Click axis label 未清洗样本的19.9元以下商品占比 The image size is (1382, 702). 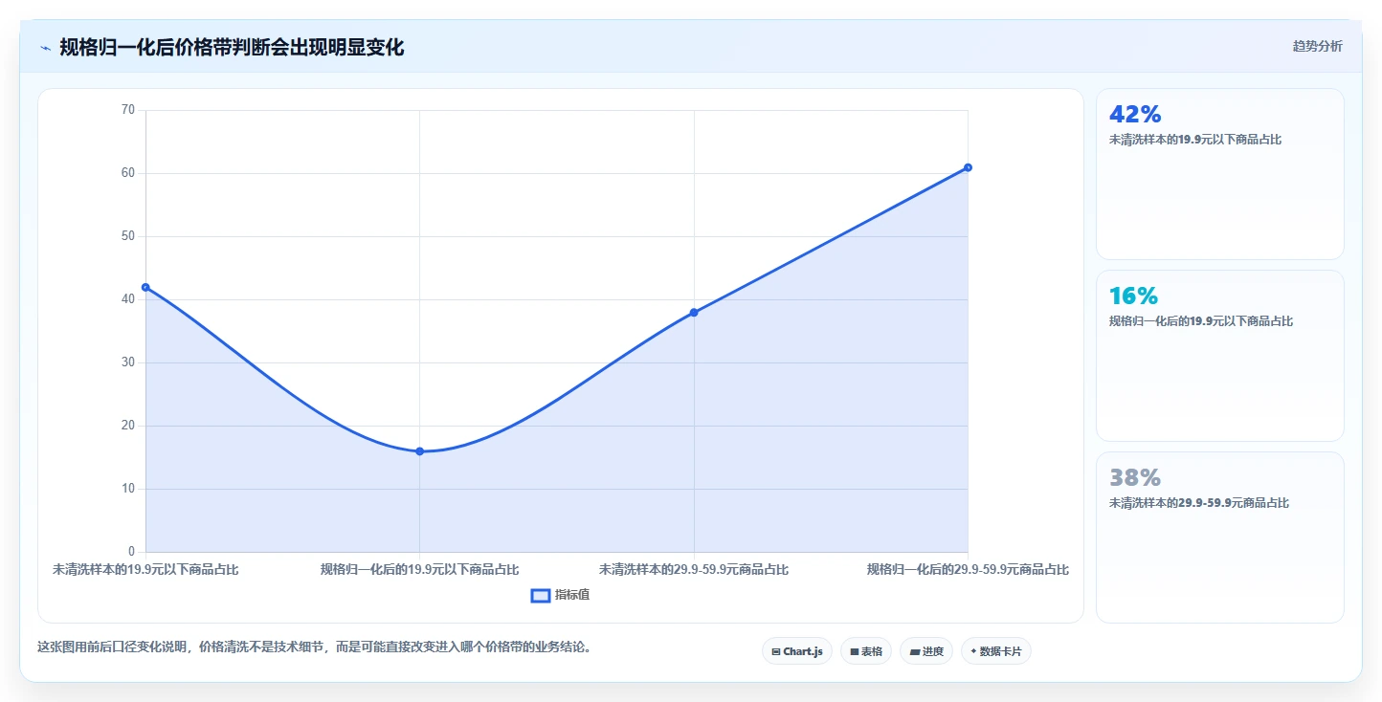(145, 569)
